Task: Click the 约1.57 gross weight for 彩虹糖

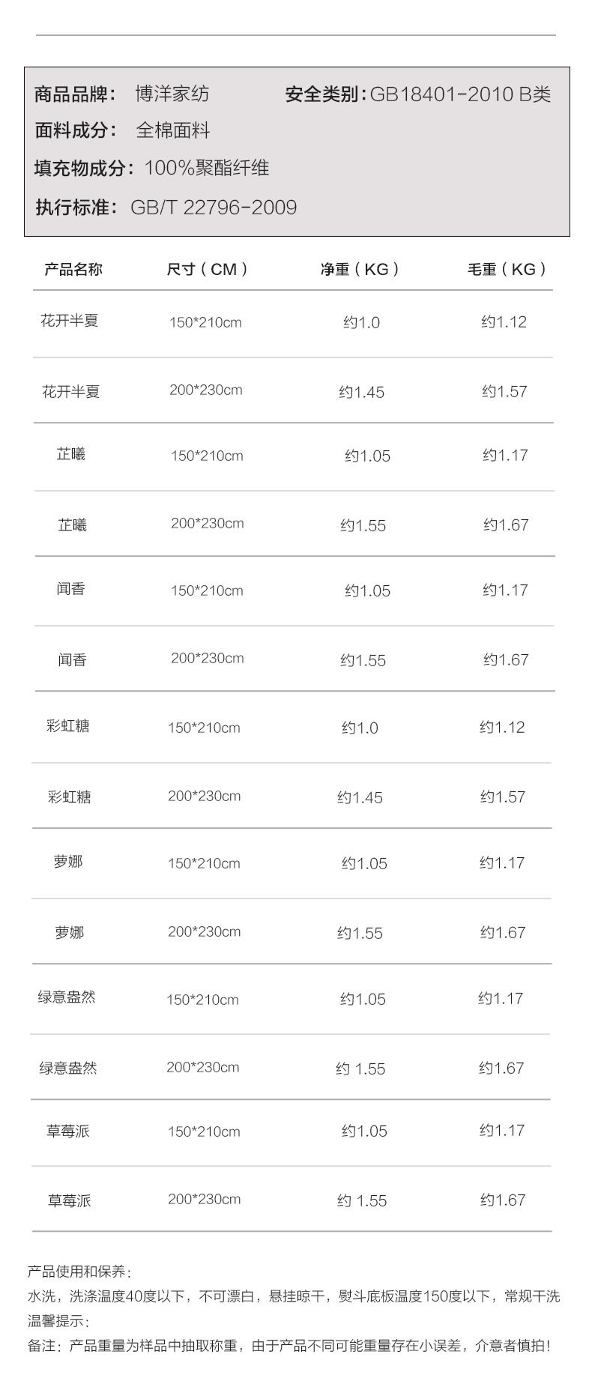Action: [x=503, y=797]
